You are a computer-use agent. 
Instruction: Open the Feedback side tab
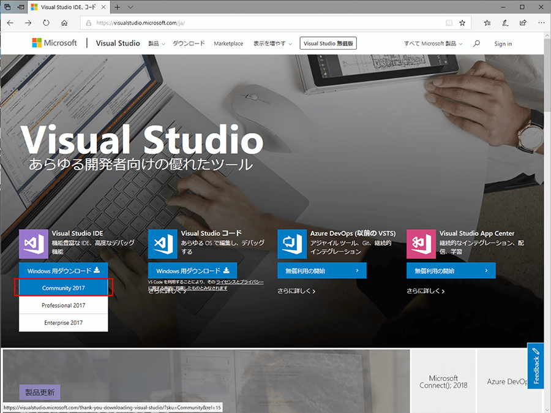536,366
